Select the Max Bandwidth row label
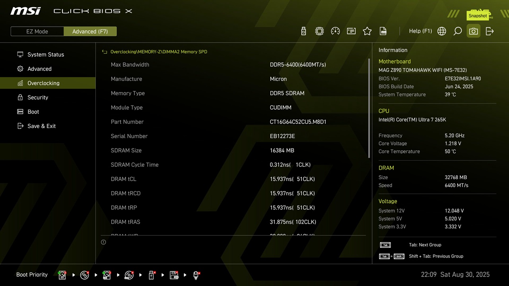The image size is (509, 286). [x=130, y=65]
